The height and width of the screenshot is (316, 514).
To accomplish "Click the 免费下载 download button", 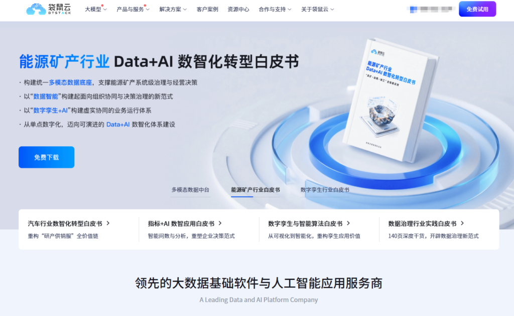I will (x=46, y=157).
